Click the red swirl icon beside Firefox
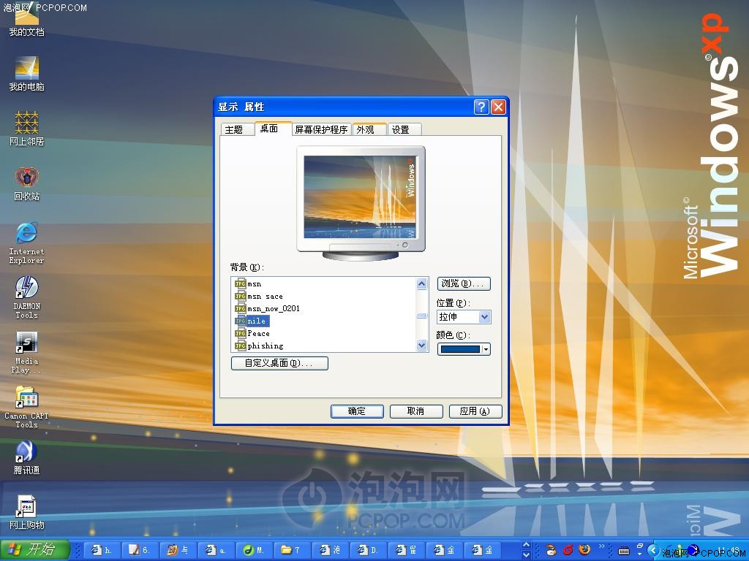The height and width of the screenshot is (561, 749). click(x=568, y=550)
